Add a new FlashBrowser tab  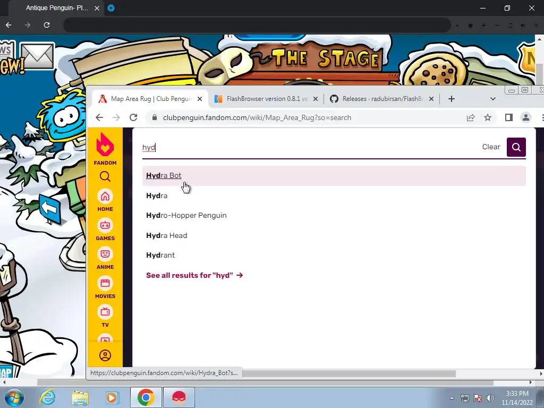point(111,7)
